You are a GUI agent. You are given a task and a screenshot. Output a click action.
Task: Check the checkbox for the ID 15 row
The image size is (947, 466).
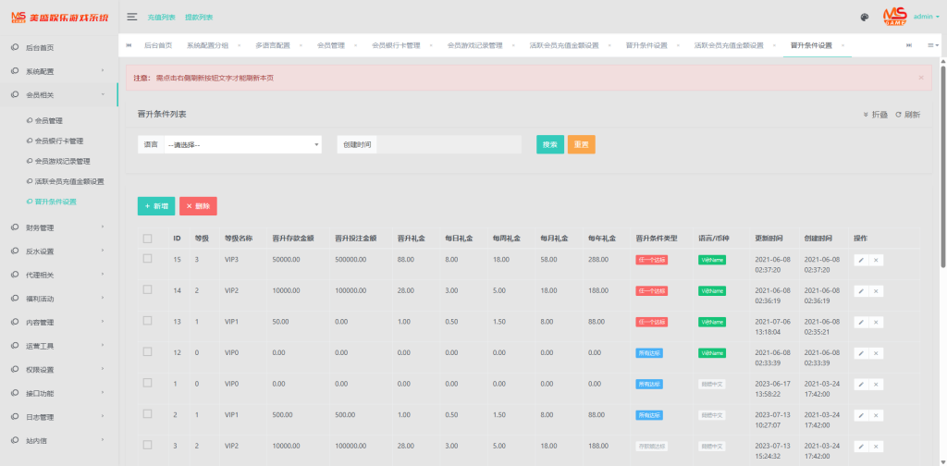point(147,260)
